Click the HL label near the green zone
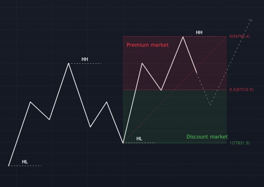Image resolution: width=264 pixels, height=187 pixels. tap(139, 139)
